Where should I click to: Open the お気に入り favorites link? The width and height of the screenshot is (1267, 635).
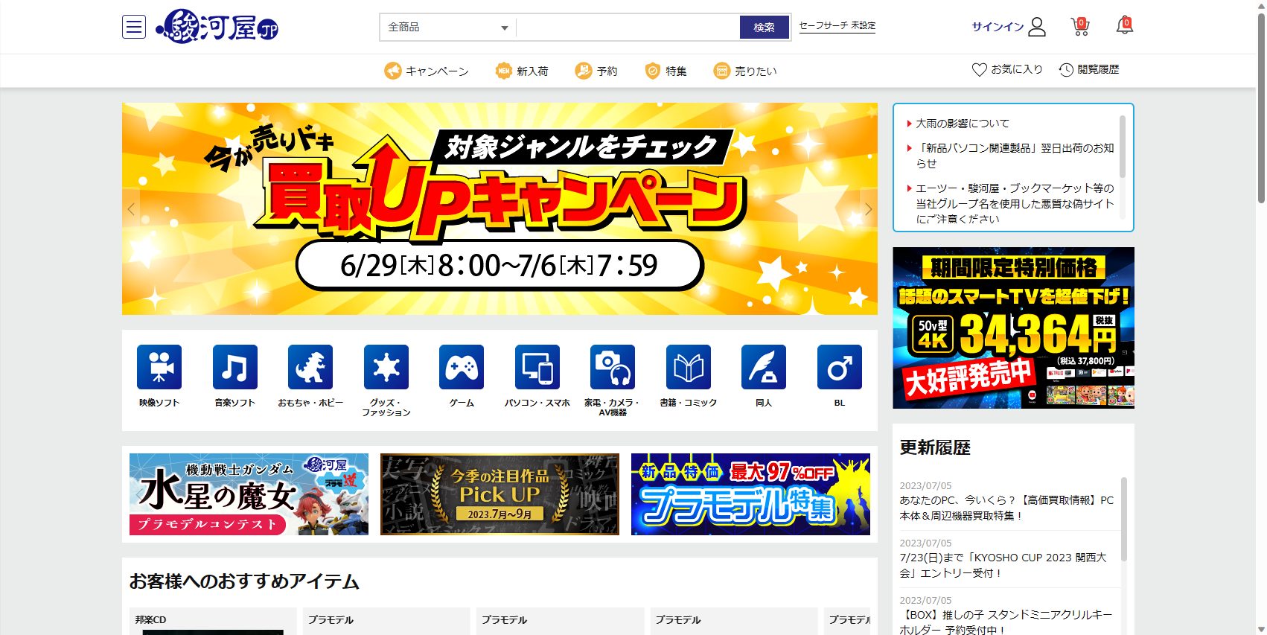coord(1007,69)
